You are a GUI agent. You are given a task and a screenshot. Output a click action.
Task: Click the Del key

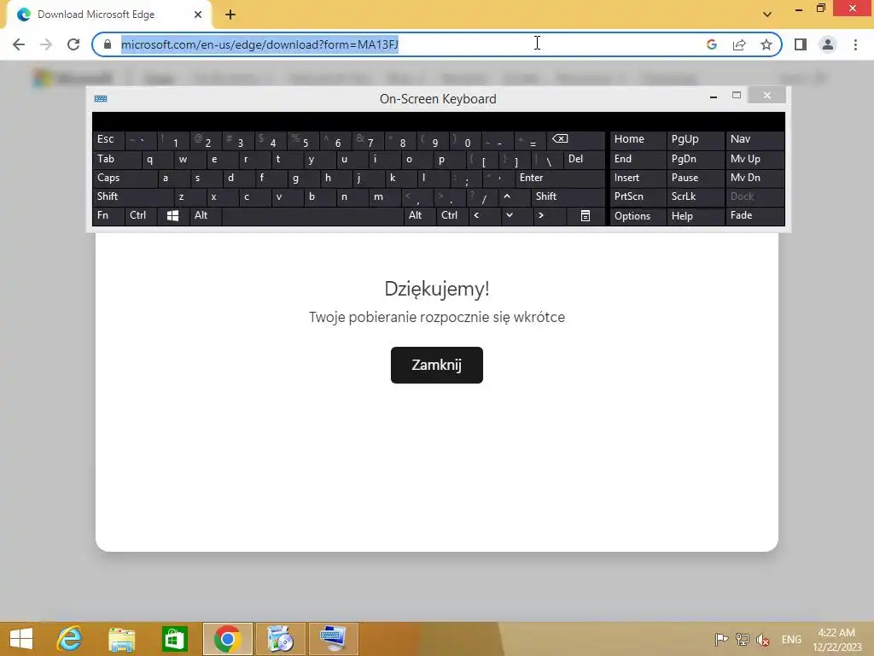point(584,159)
